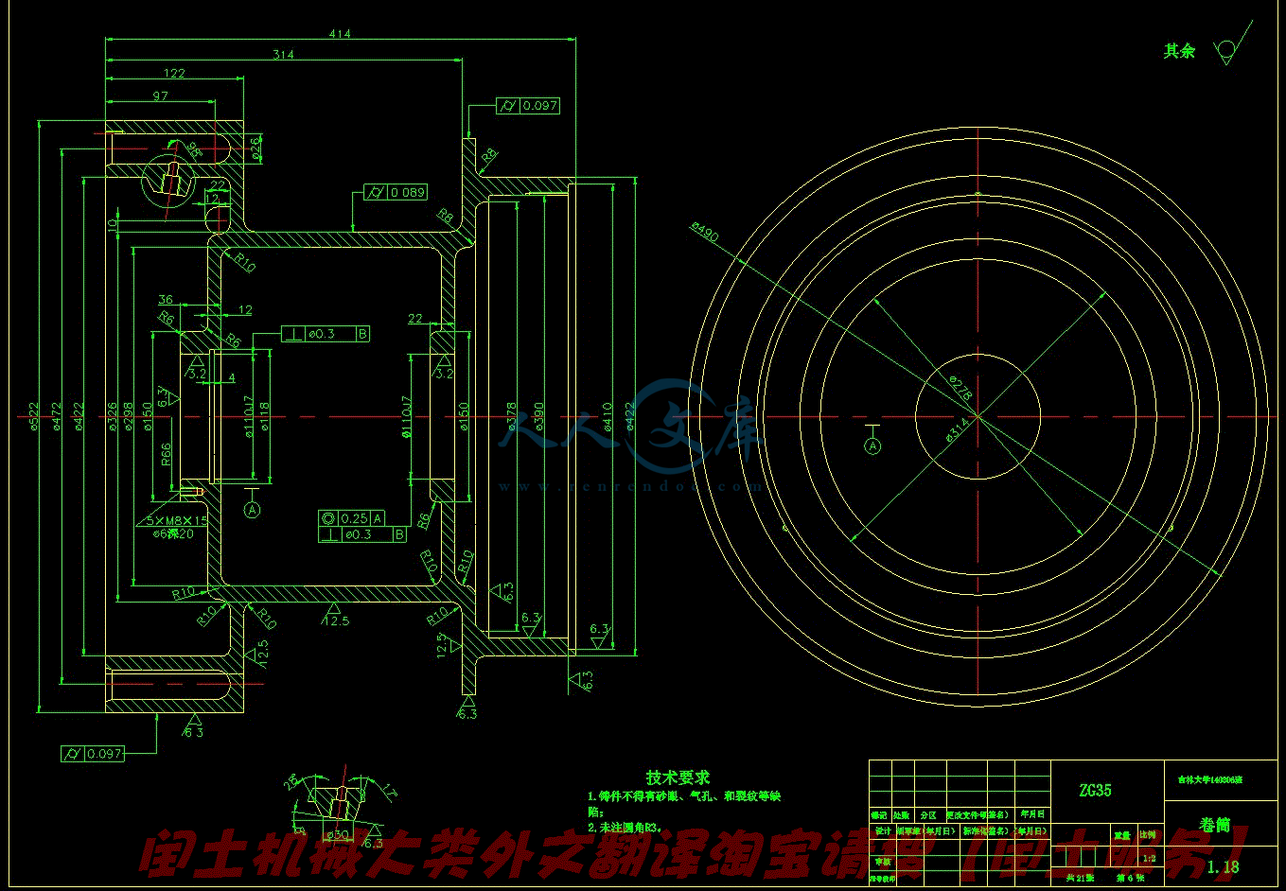Click the 共 21 张 sheet count
Image resolution: width=1286 pixels, height=891 pixels.
pos(1080,879)
